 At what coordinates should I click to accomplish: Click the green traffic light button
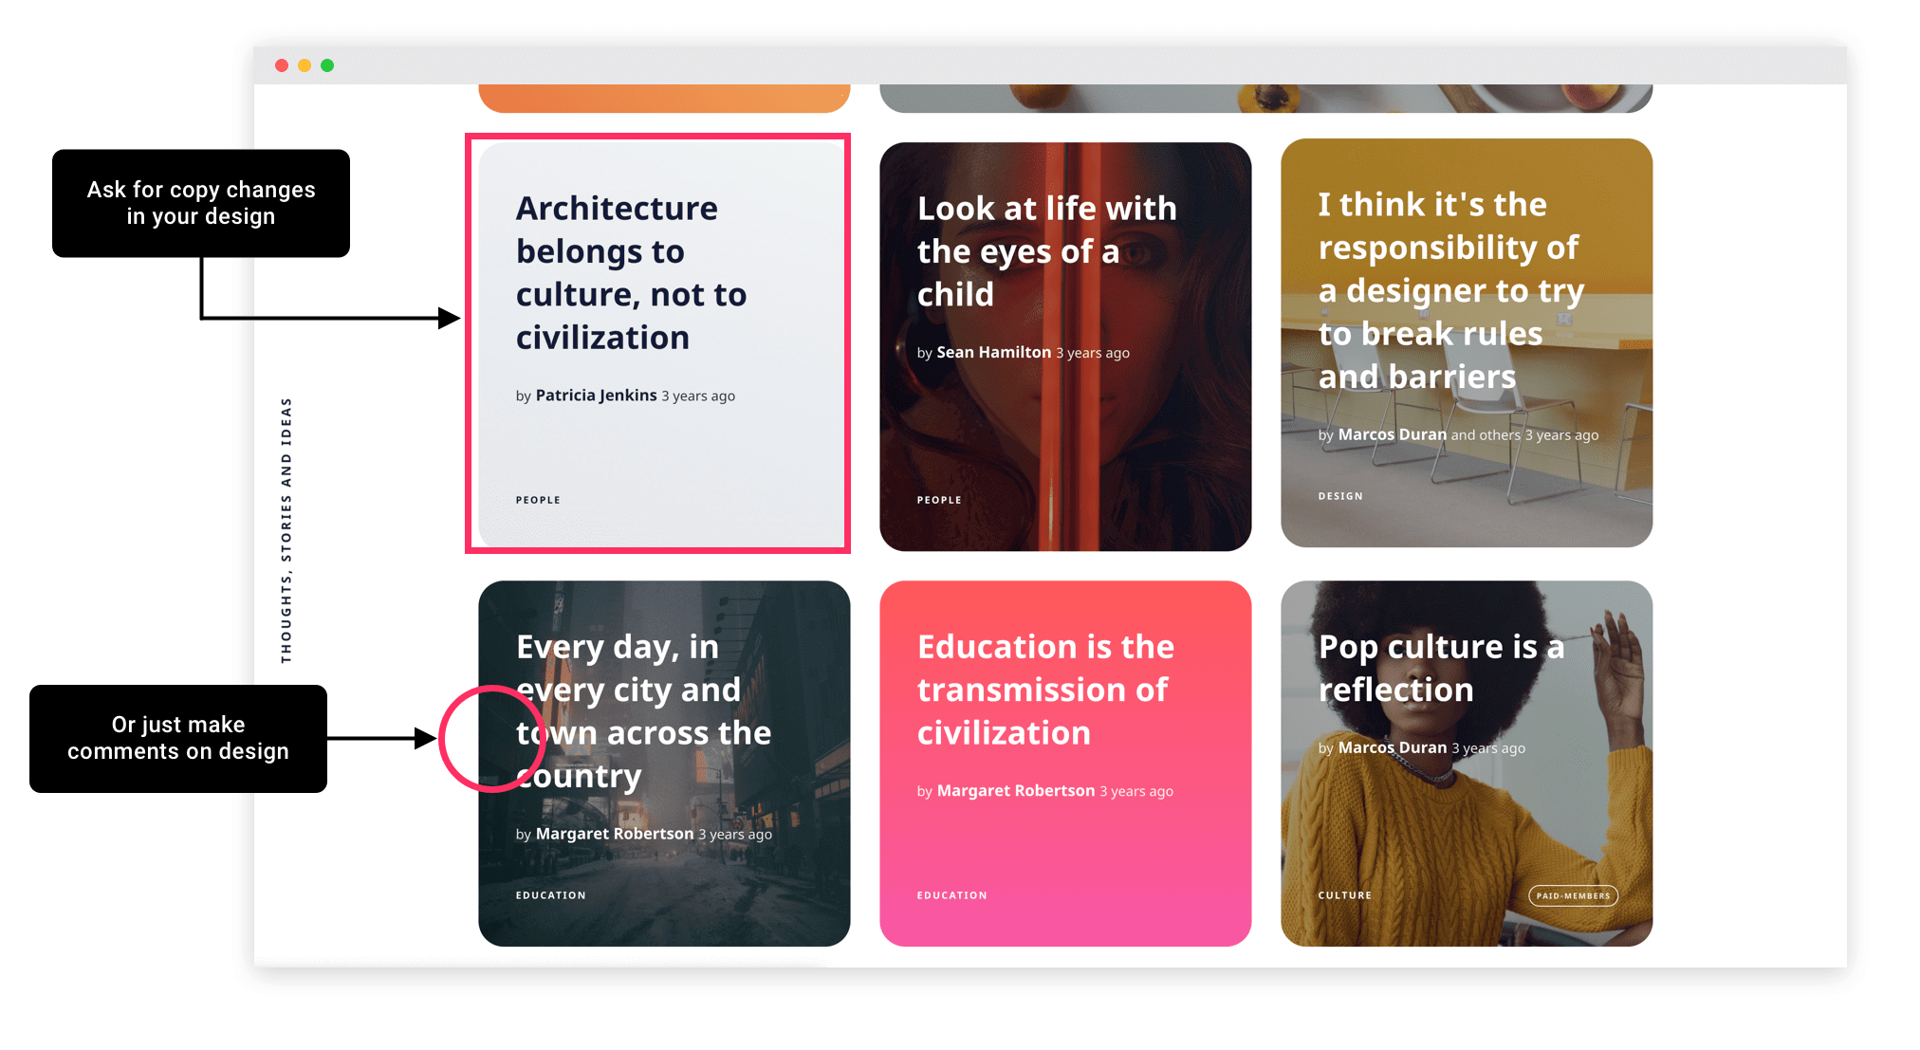pos(326,64)
